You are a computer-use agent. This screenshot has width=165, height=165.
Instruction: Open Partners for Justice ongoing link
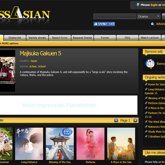pyautogui.click(x=156, y=113)
